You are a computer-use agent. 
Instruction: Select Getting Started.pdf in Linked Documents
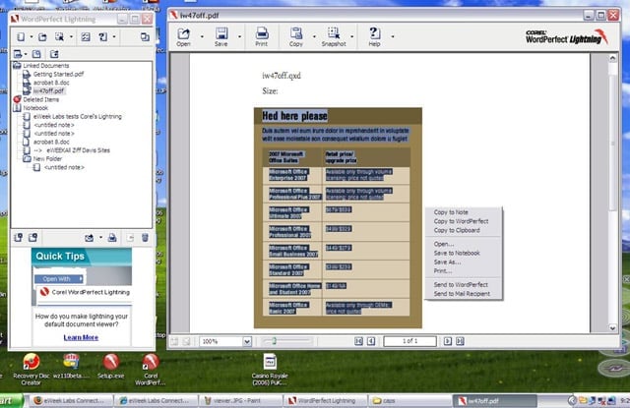(58, 74)
